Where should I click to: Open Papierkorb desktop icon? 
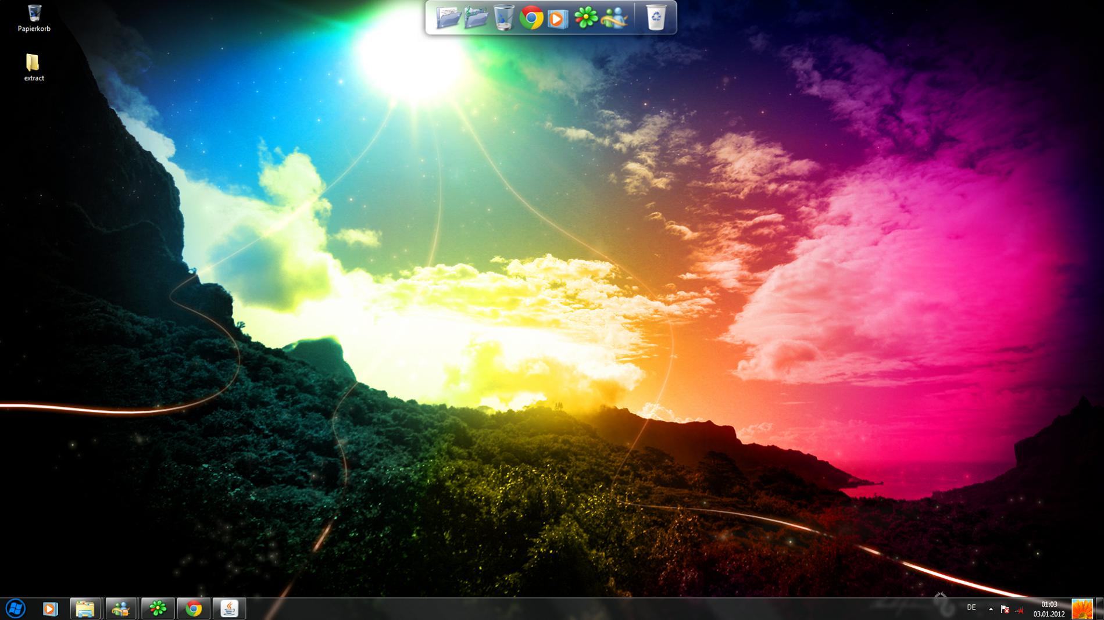tap(34, 17)
